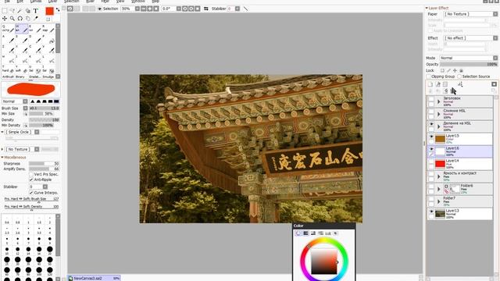
Task: Choose the Smudge tool preset
Action: pos(48,76)
